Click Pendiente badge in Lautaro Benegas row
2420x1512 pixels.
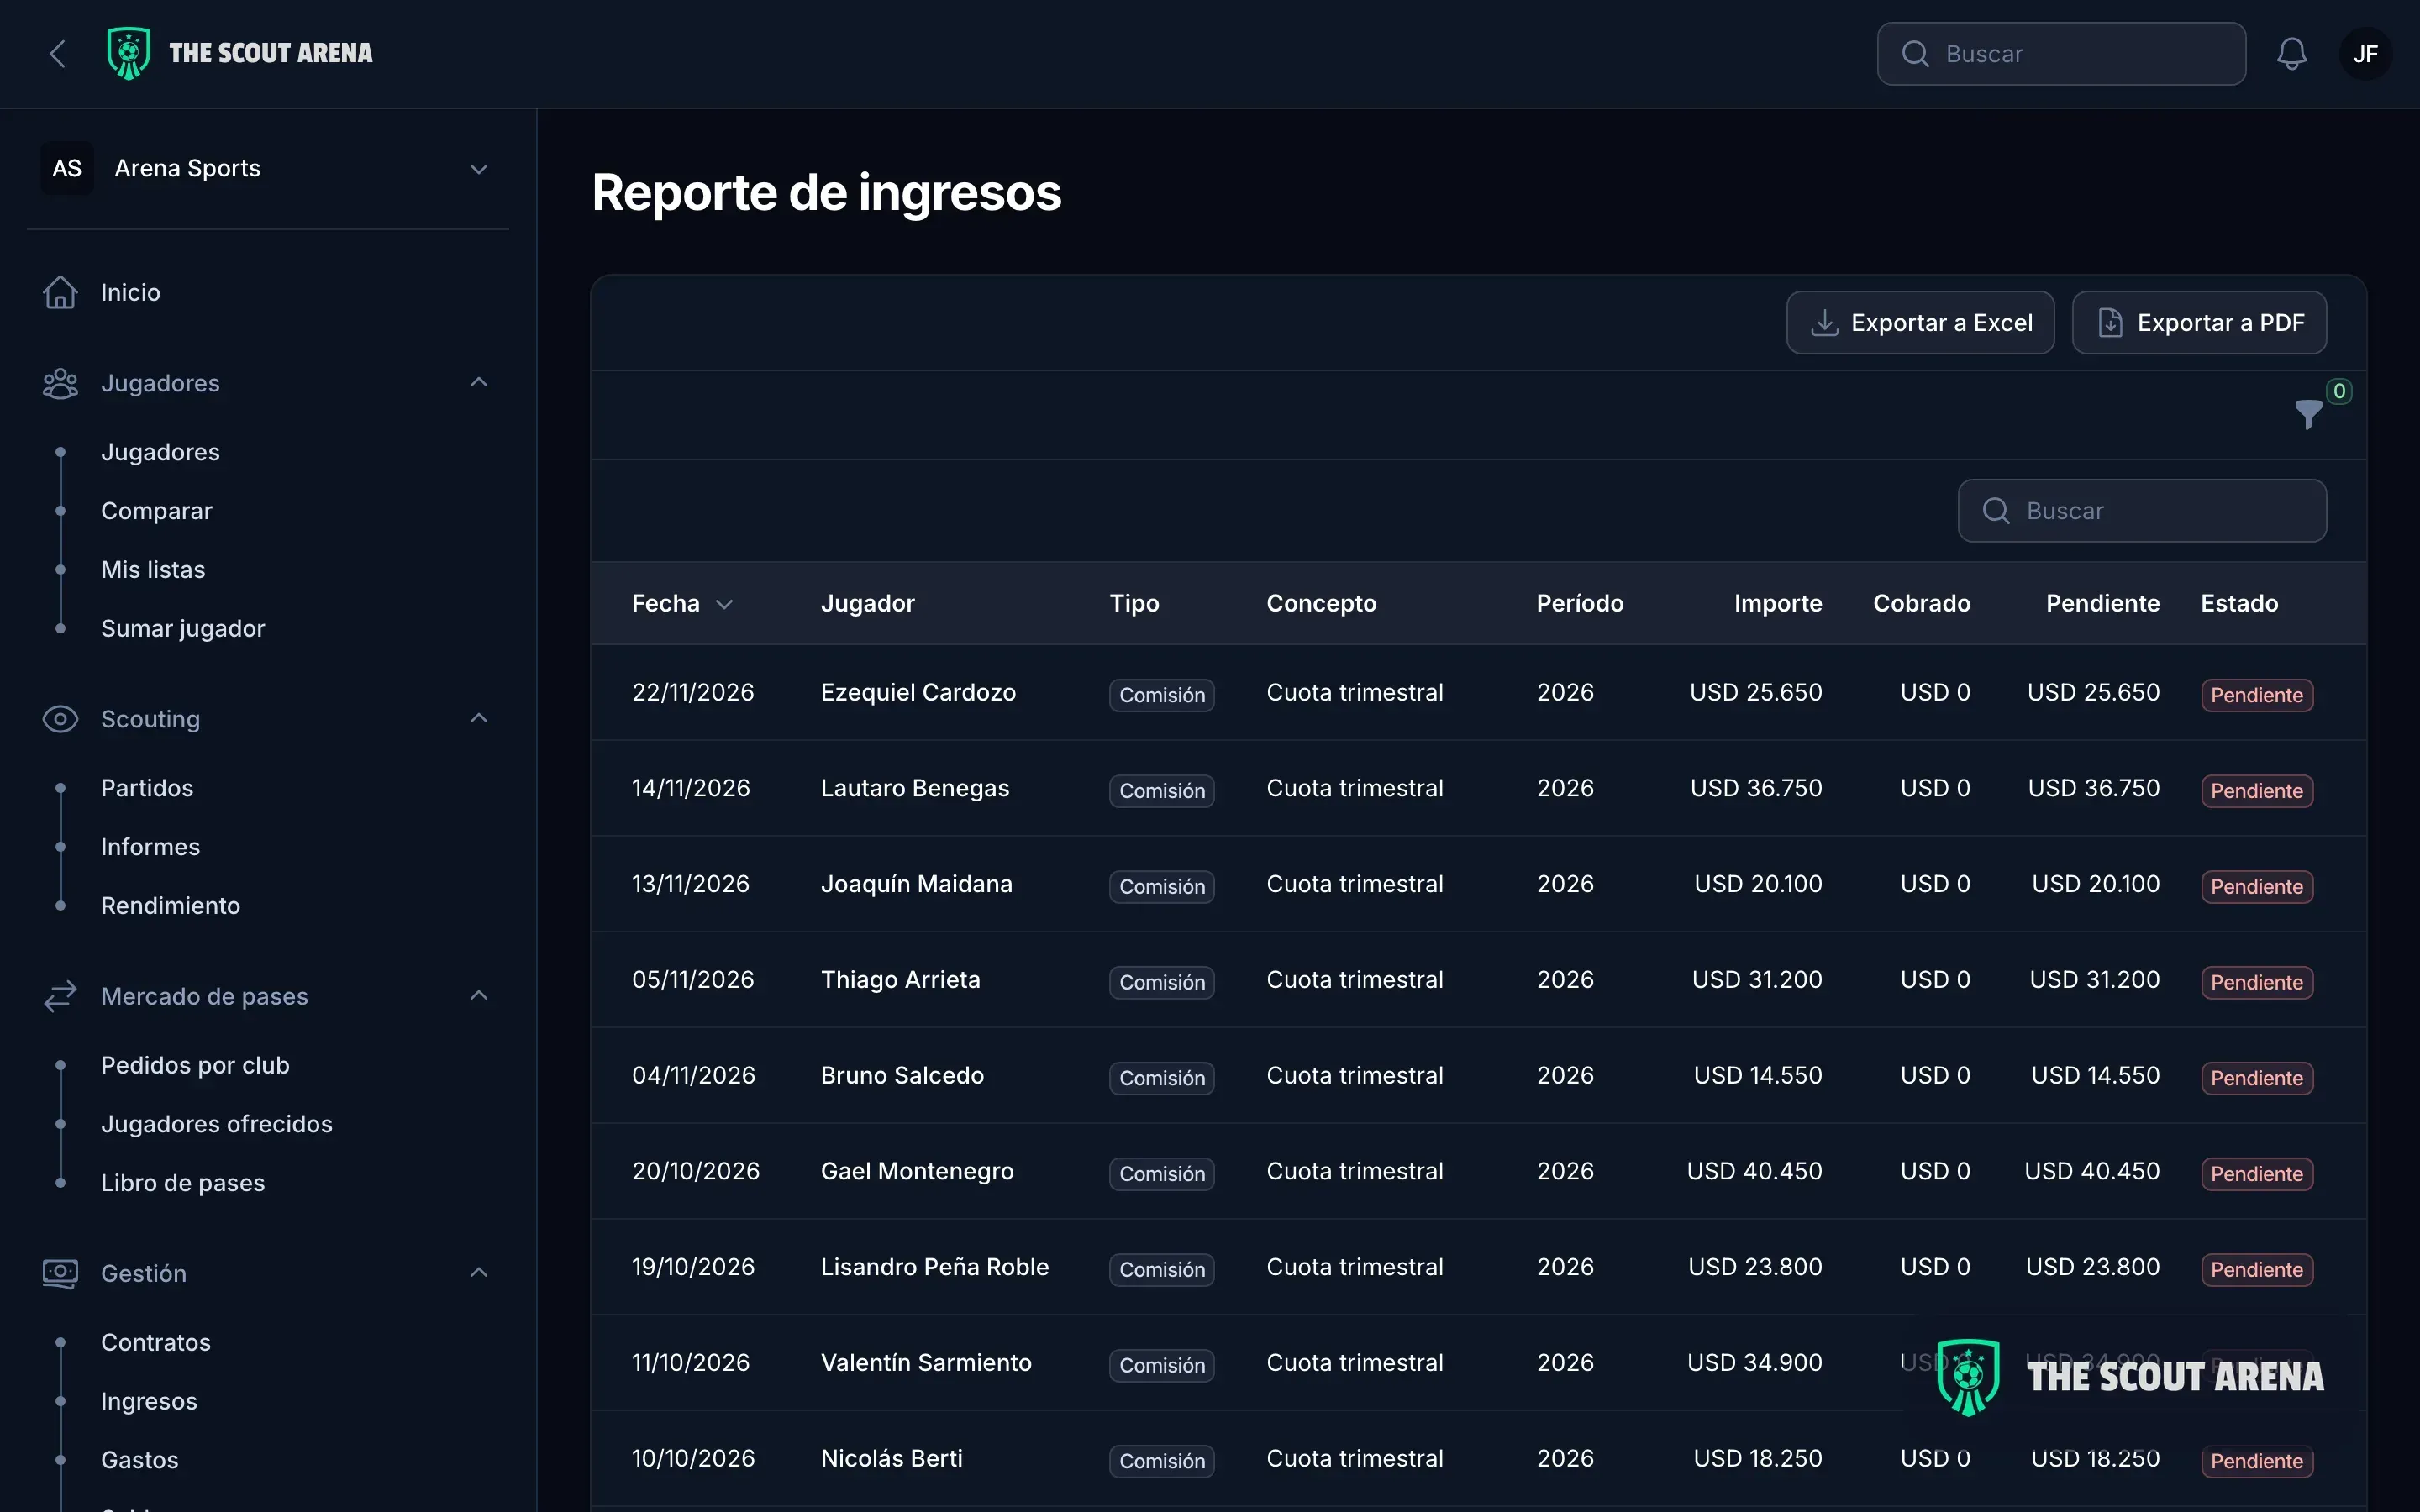click(x=2256, y=791)
